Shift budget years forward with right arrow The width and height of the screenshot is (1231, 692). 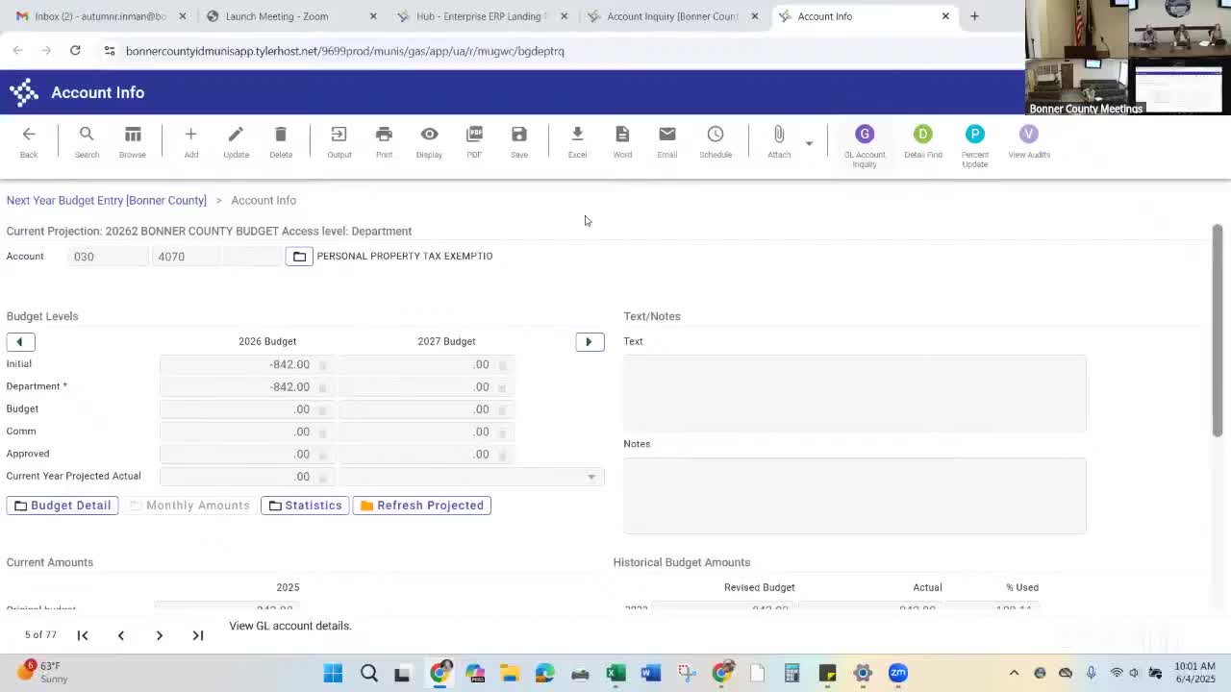pos(589,342)
